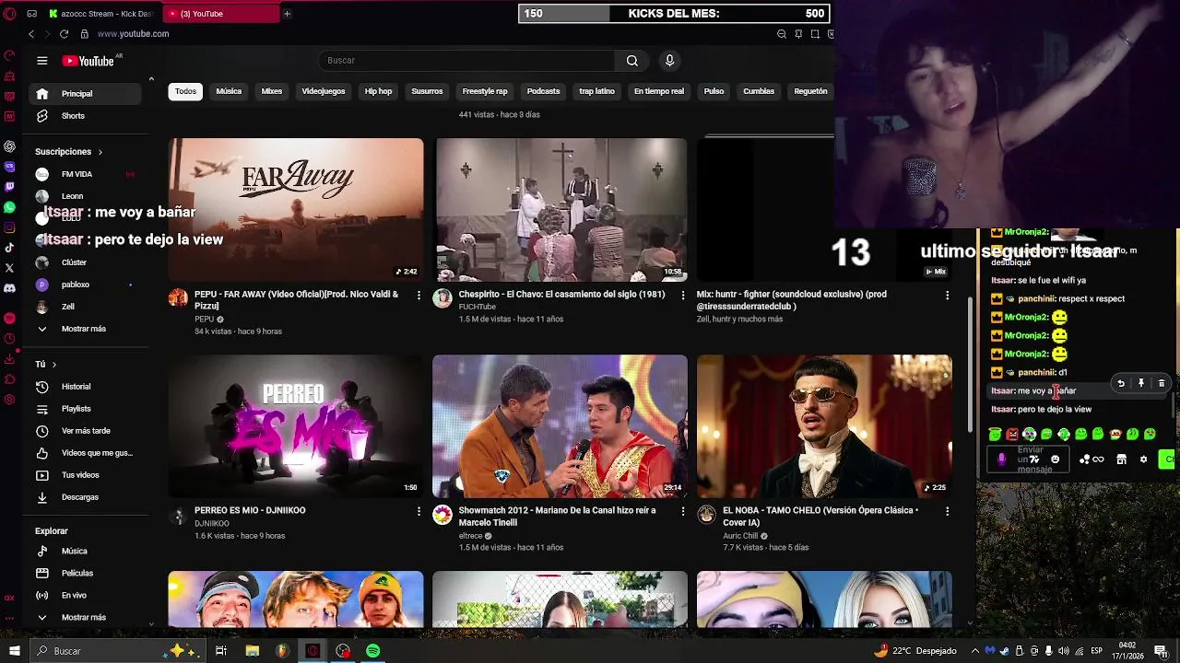This screenshot has height=663, width=1180.
Task: Play the Showmatch 2012 thumbnail
Action: tap(560, 426)
